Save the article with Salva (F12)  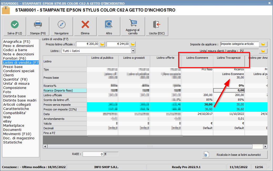point(15,26)
